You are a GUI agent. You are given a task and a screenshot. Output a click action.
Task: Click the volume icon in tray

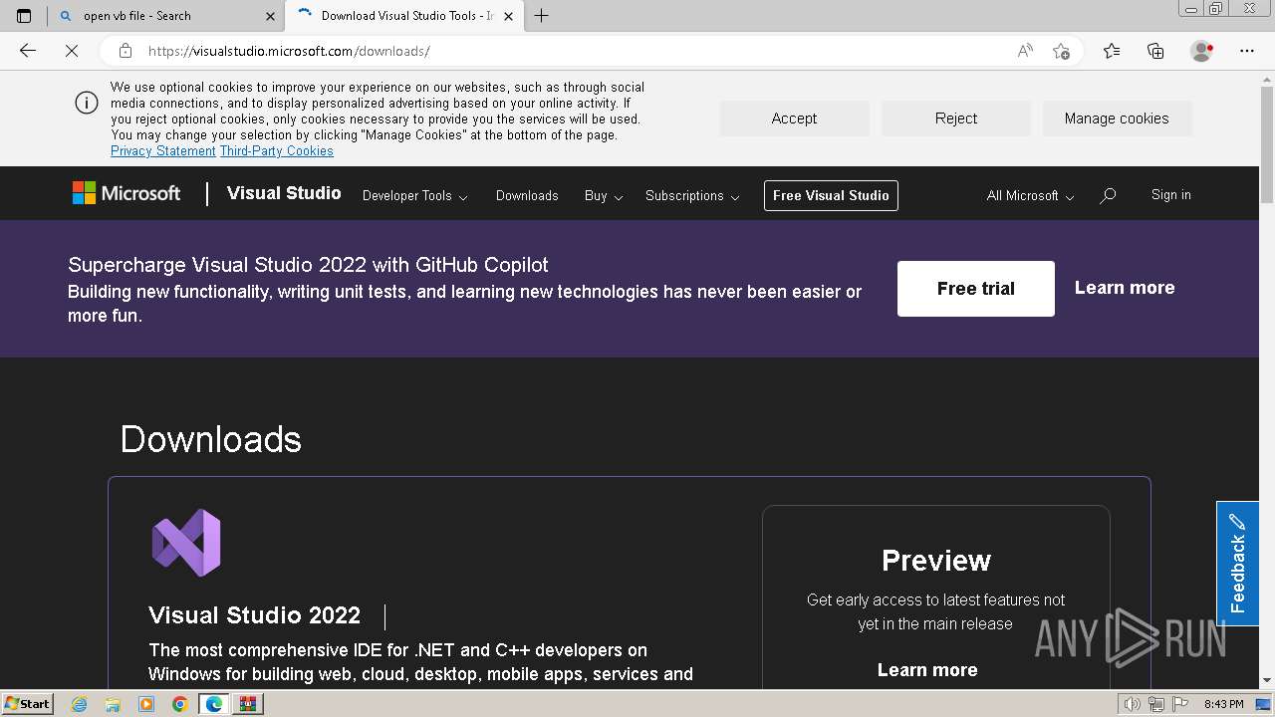[1134, 704]
